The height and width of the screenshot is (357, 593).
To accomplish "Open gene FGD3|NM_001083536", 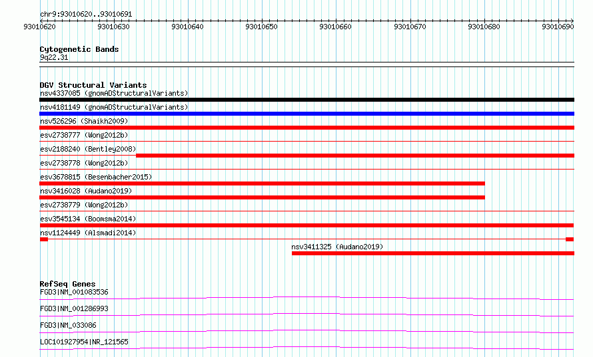I will (x=74, y=292).
